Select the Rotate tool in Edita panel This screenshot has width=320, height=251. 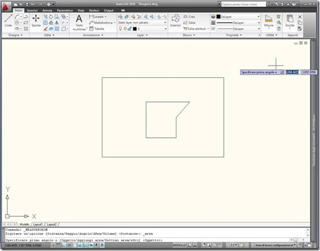(x=51, y=17)
